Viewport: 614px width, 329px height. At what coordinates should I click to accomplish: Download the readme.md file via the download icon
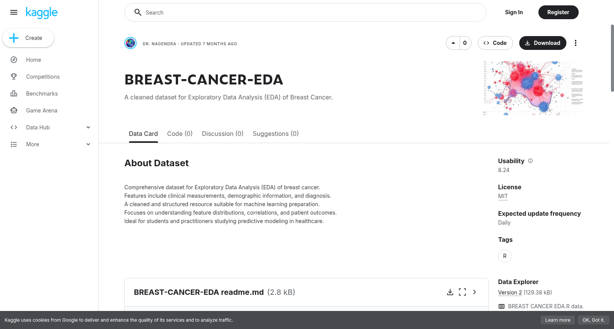click(450, 292)
